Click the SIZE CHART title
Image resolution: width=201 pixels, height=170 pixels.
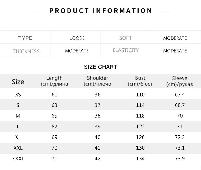100,67
